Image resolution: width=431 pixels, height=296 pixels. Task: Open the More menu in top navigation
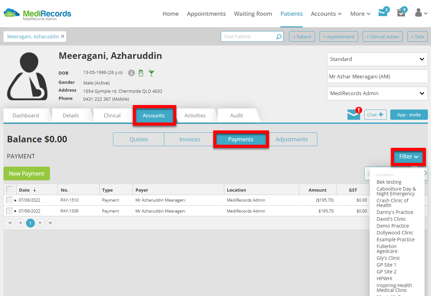click(x=360, y=14)
